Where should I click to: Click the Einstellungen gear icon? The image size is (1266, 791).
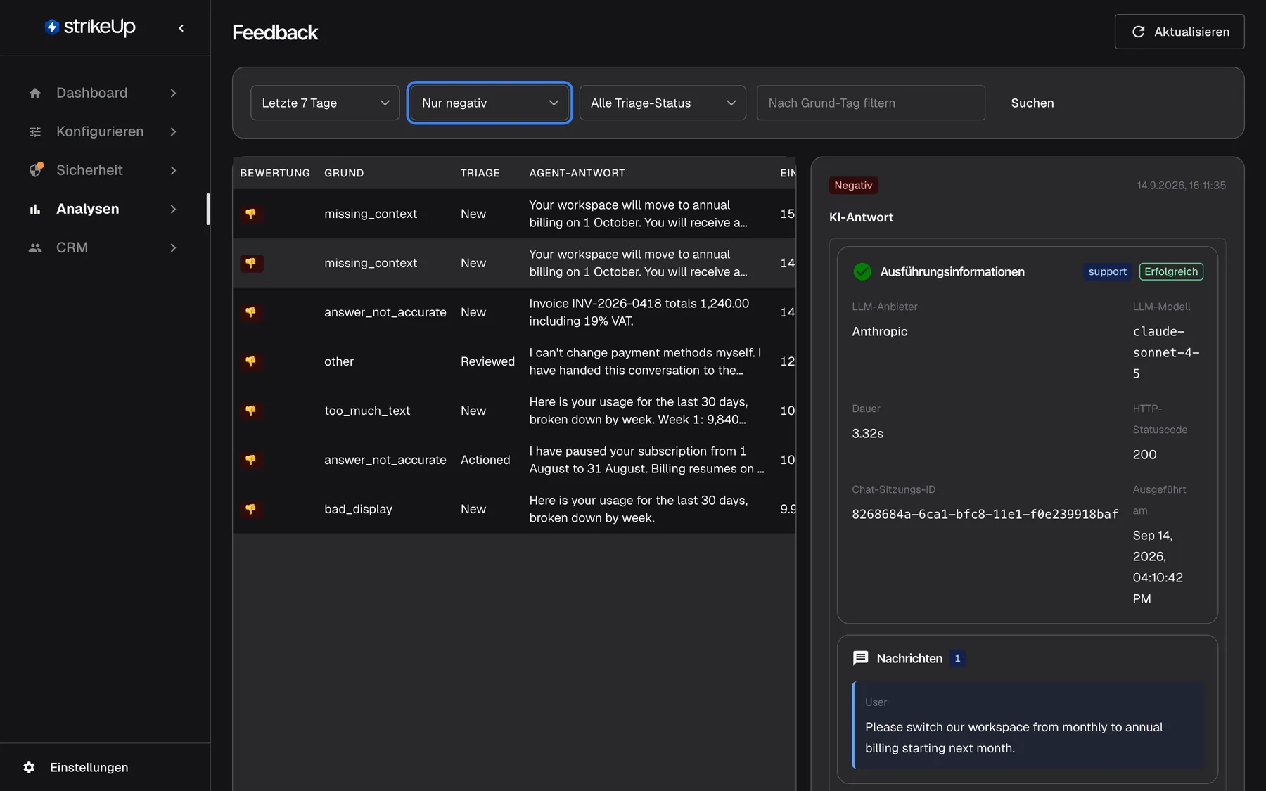coord(29,767)
